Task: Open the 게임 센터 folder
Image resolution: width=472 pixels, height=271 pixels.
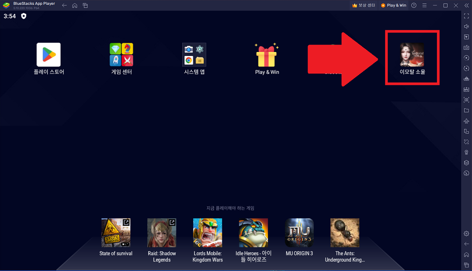Action: (x=121, y=55)
